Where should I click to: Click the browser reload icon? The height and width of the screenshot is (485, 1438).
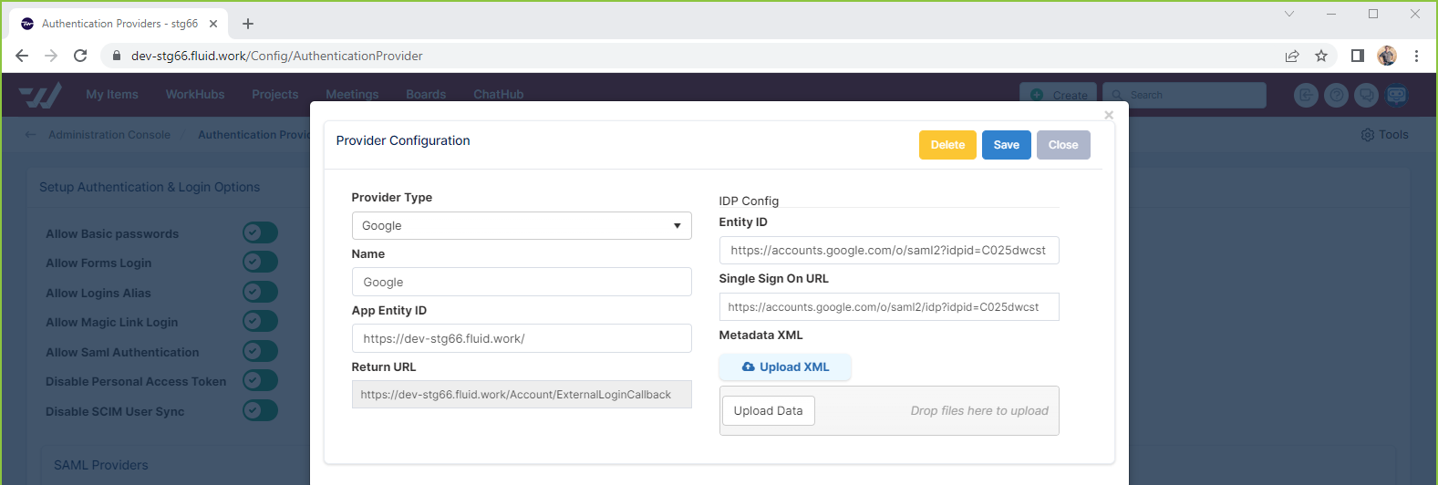point(80,56)
